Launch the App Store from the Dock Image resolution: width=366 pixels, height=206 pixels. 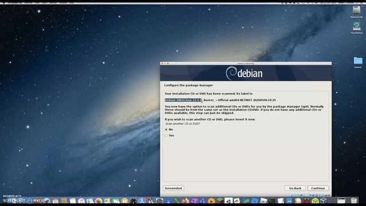[142, 201]
